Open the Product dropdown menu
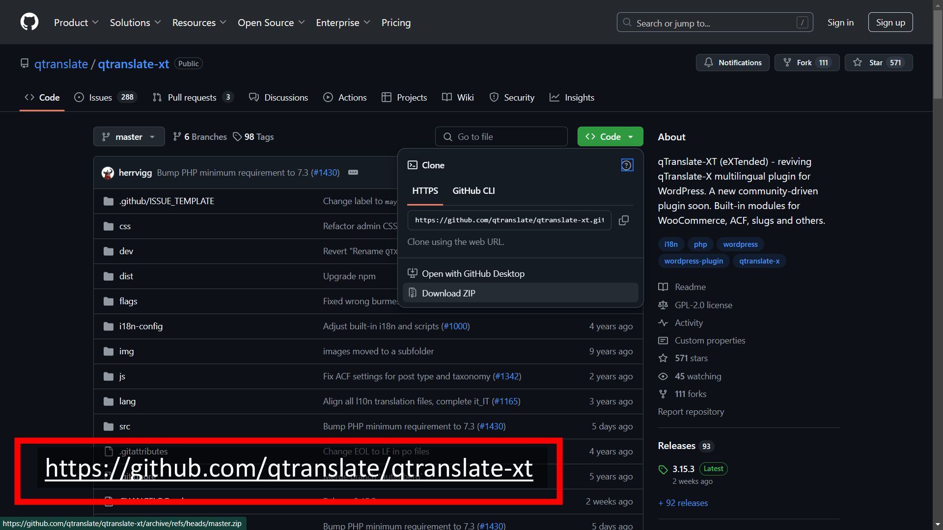The width and height of the screenshot is (943, 530). tap(76, 23)
